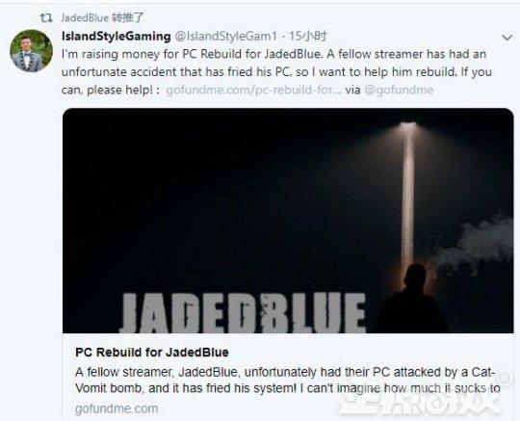Open IslandStyleGaming's profile avatar
The height and width of the screenshot is (421, 520).
point(31,51)
